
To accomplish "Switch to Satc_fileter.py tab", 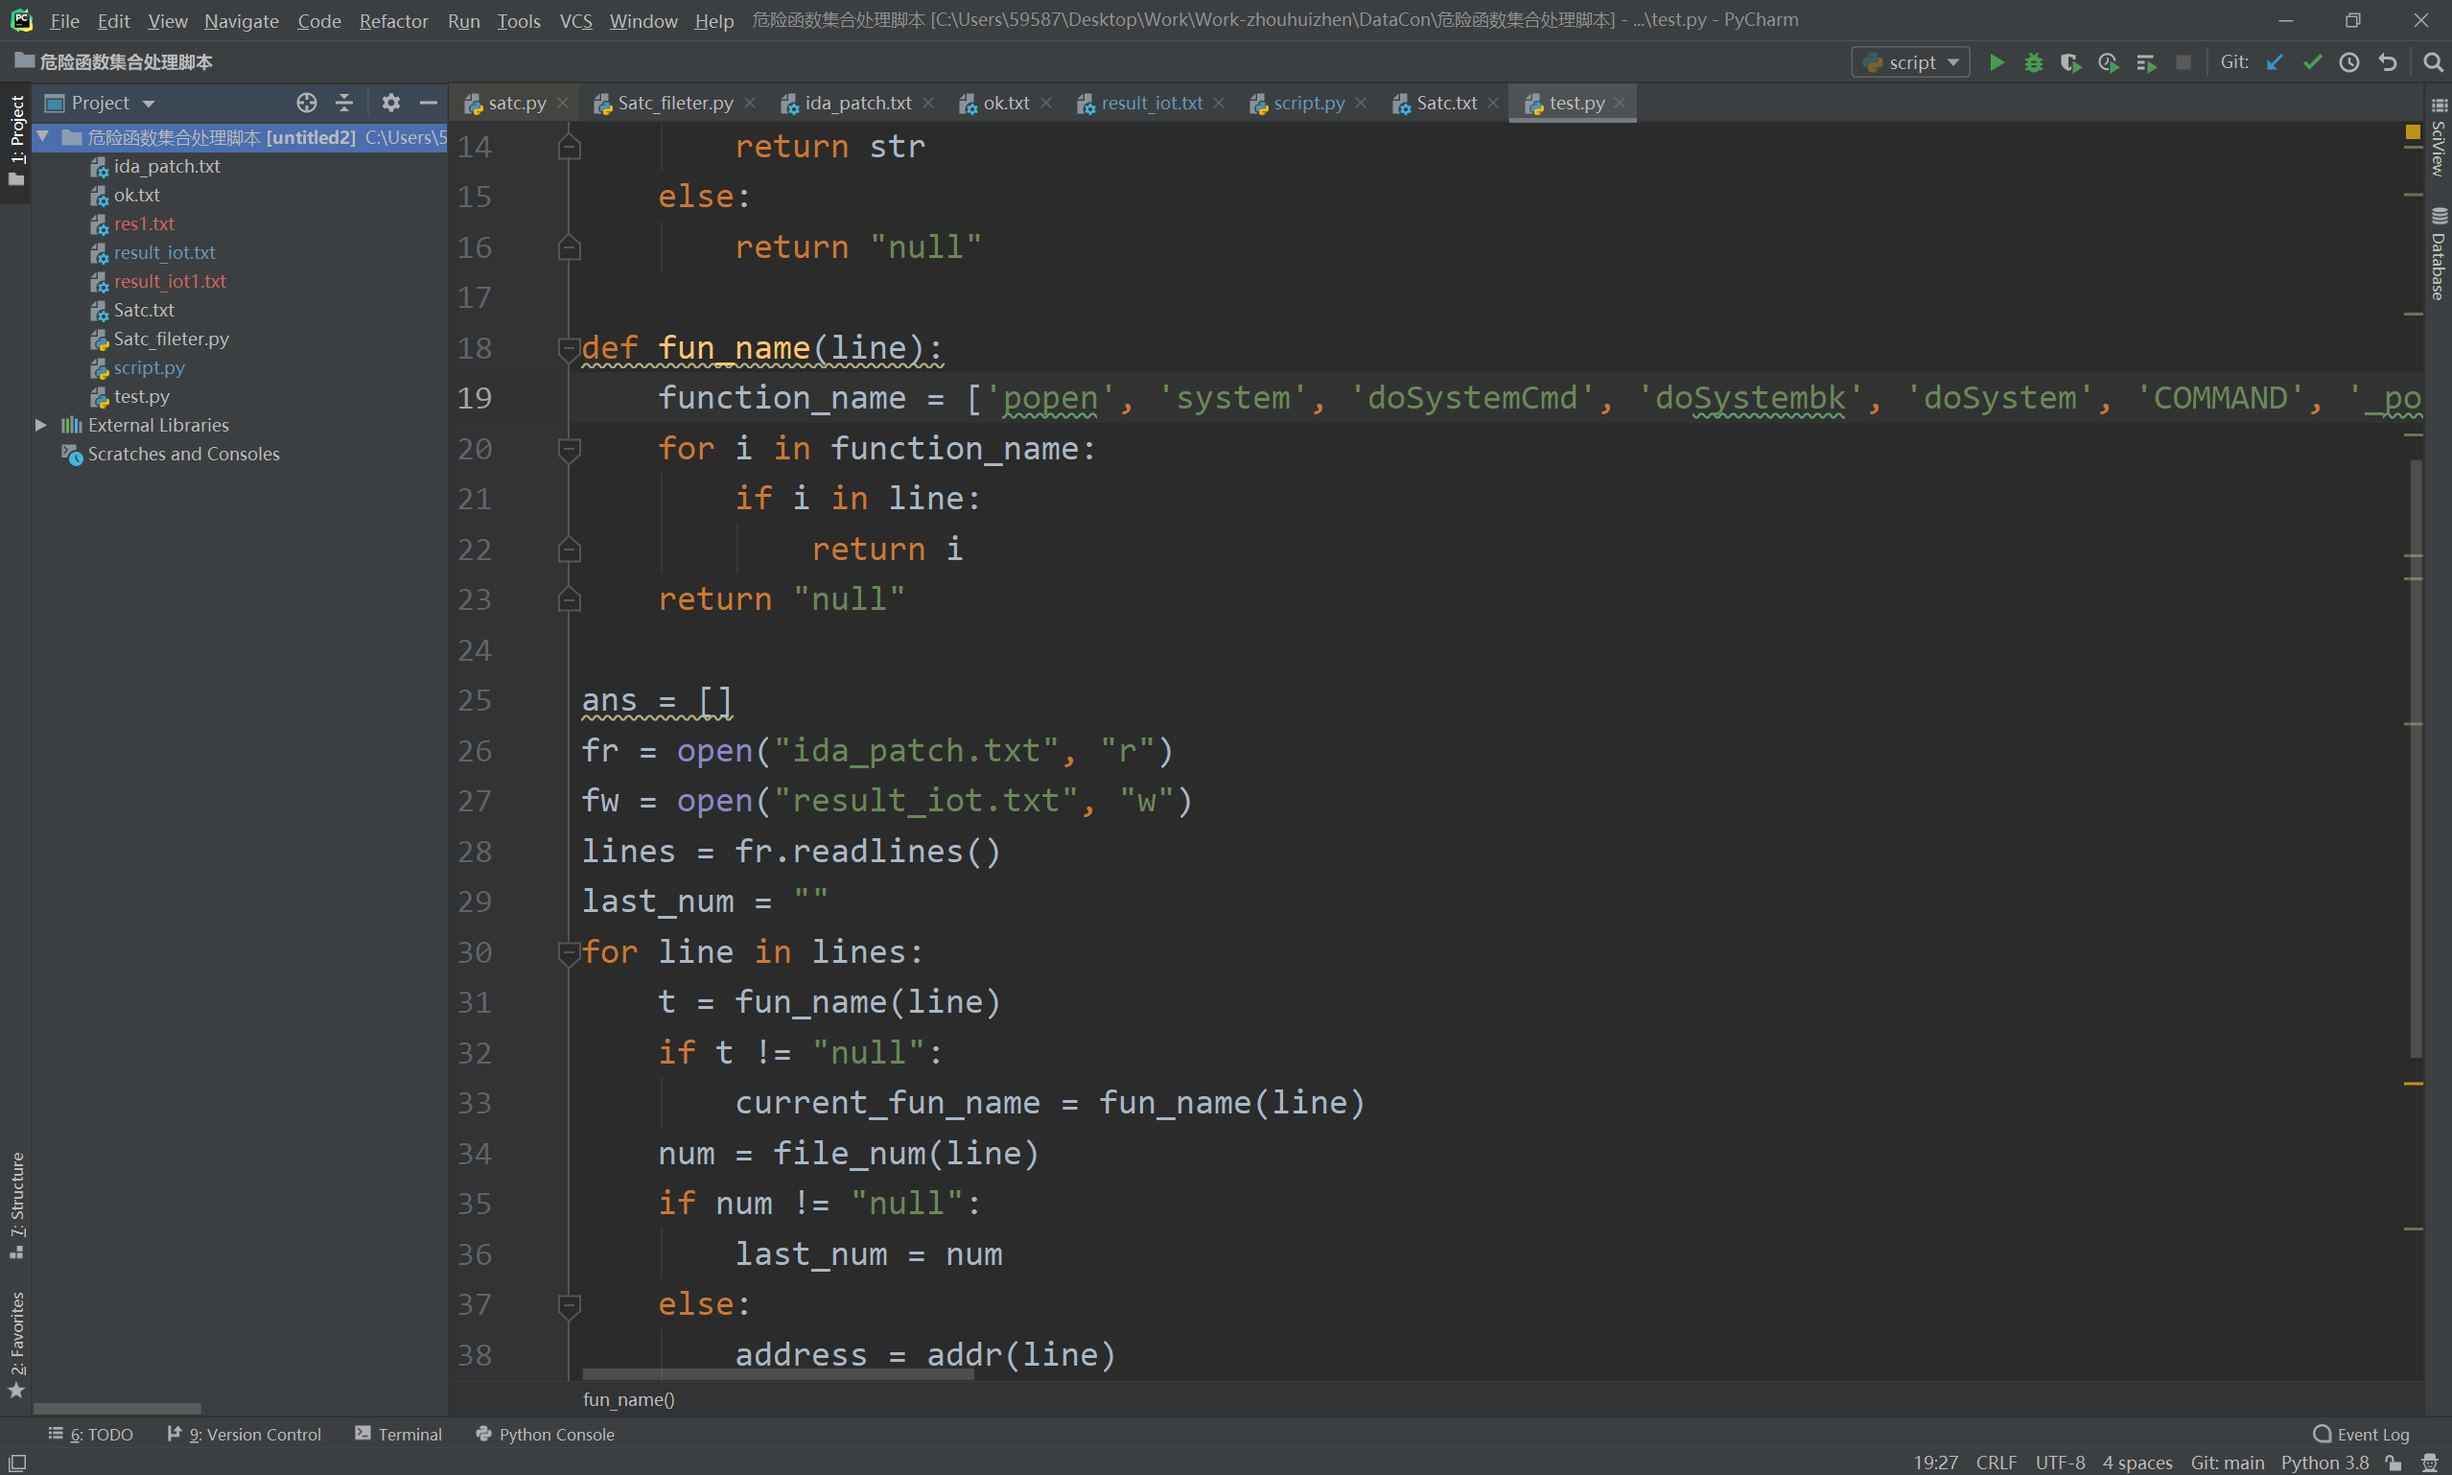I will click(674, 103).
